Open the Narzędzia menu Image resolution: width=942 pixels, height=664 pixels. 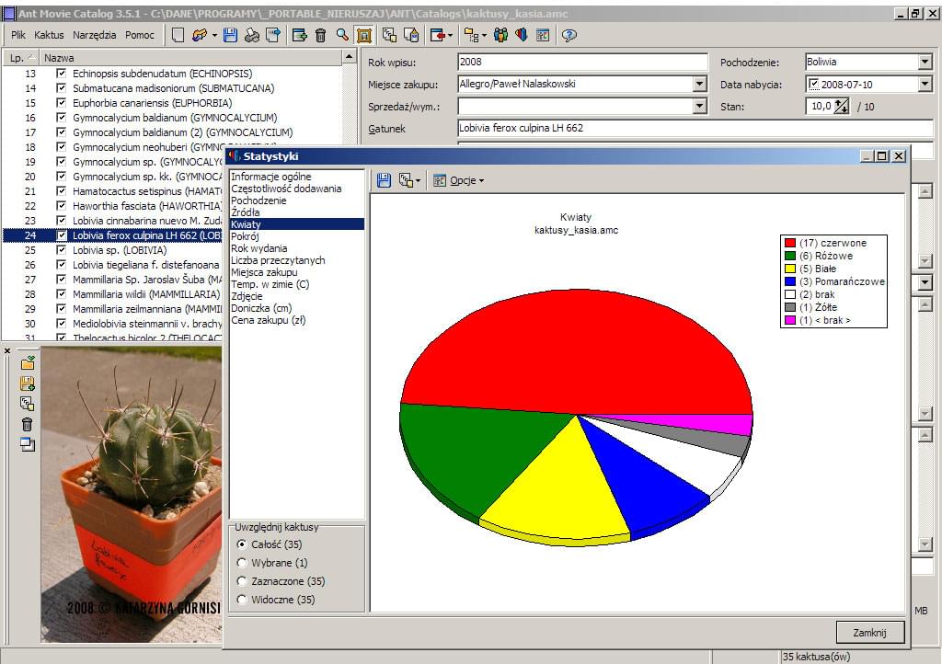(95, 35)
